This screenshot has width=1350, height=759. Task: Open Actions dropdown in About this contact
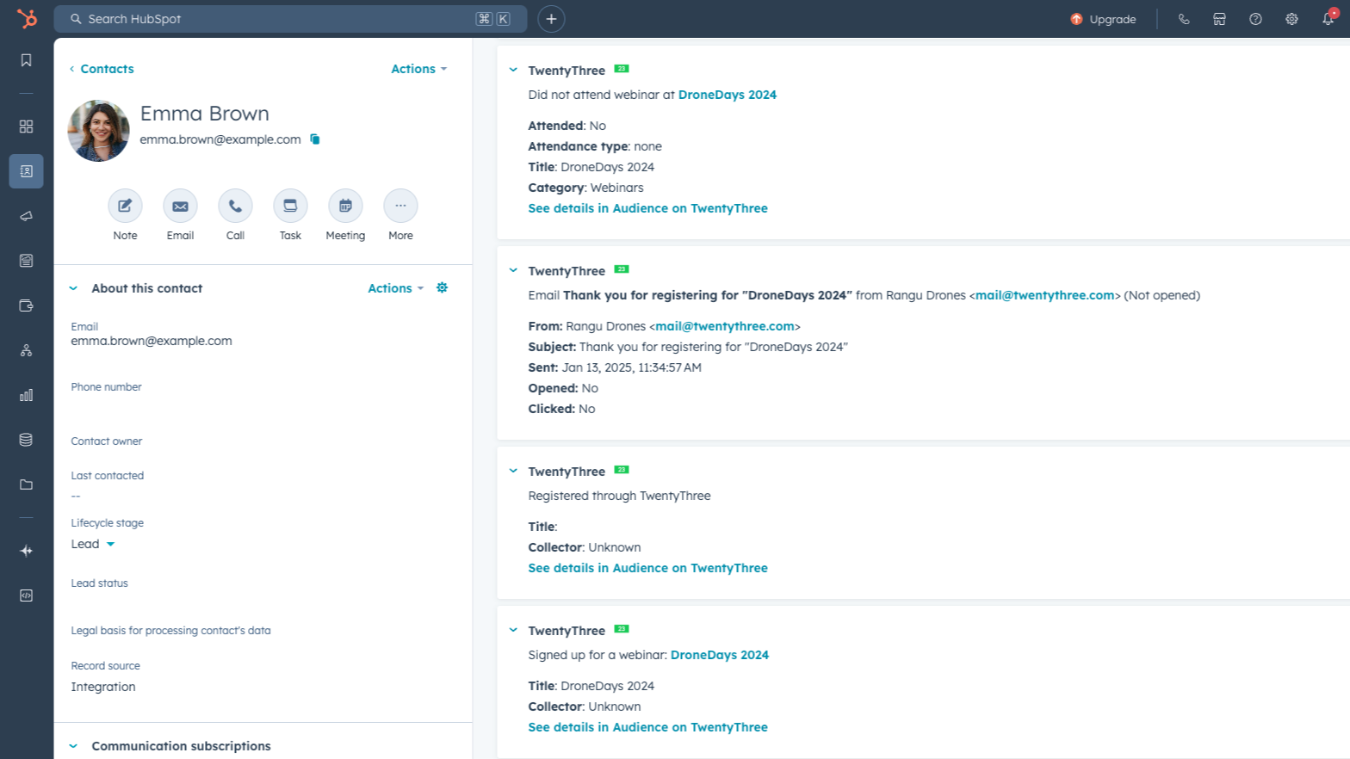pyautogui.click(x=395, y=288)
